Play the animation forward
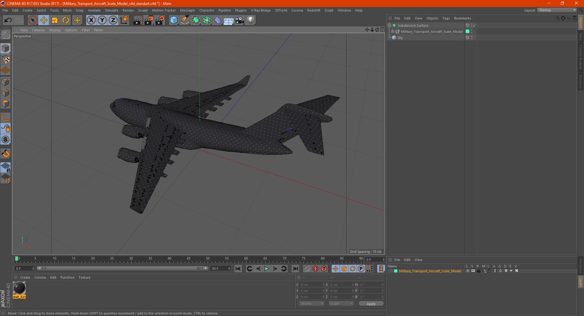The width and height of the screenshot is (584, 316). (266, 269)
